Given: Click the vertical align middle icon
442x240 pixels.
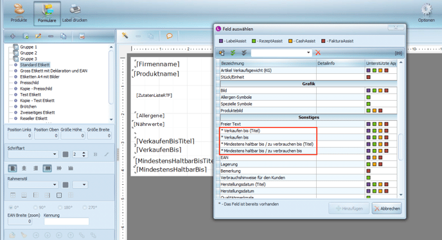Looking at the screenshot, I should (59, 168).
